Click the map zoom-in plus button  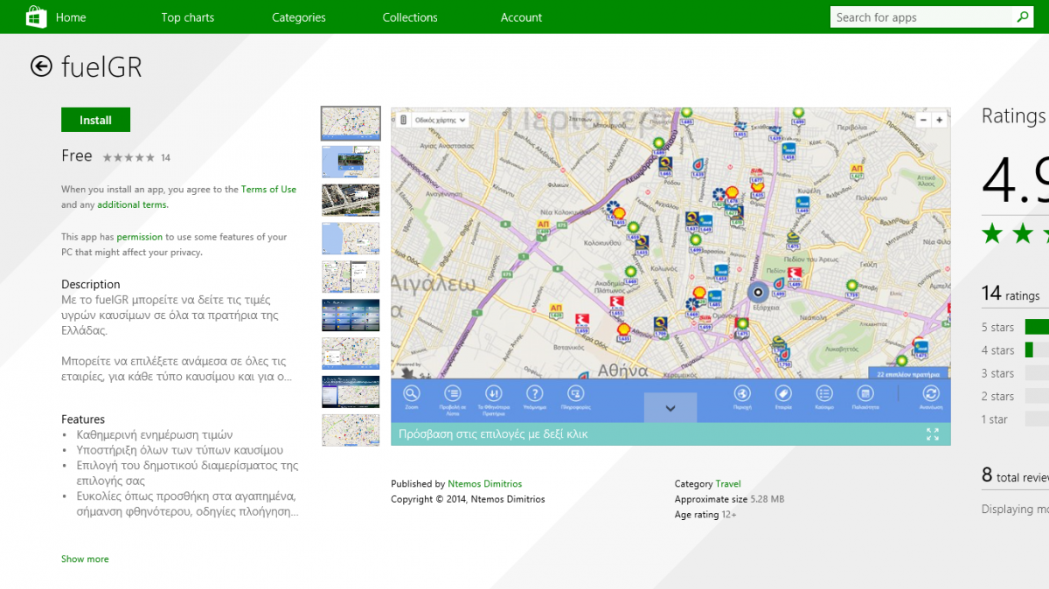pos(939,120)
